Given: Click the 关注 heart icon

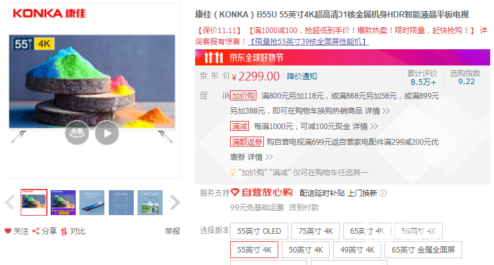Looking at the screenshot, I should (8, 231).
